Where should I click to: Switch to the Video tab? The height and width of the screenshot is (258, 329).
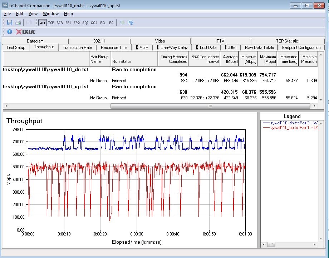[x=160, y=41]
